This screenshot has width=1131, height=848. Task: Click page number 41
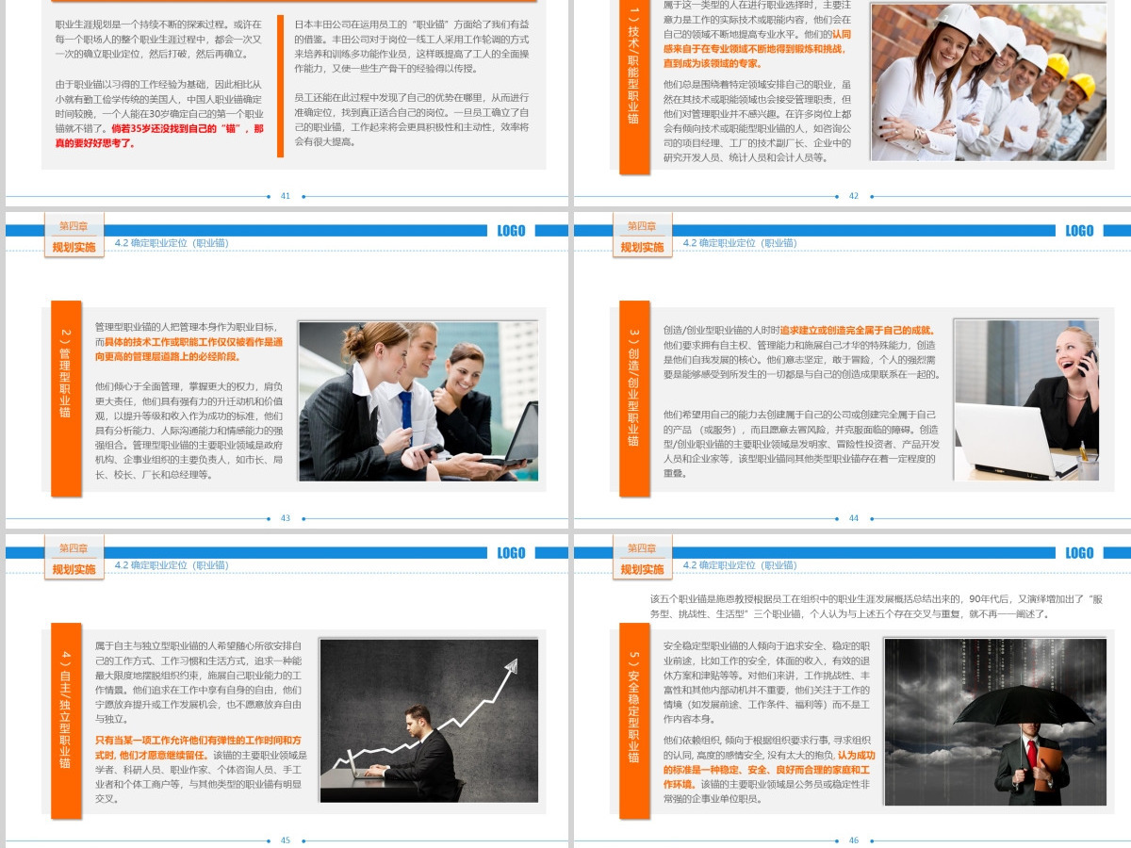[x=286, y=196]
